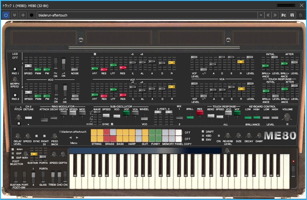The width and height of the screenshot is (307, 200).
Task: Click the green BRILL. slider handle
Action: coord(190,117)
